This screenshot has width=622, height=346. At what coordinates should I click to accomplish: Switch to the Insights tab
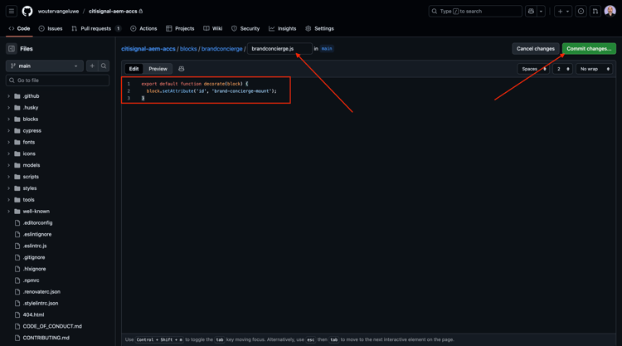[283, 28]
